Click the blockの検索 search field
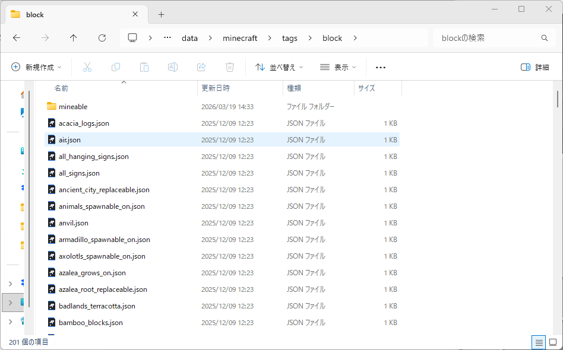563x350 pixels. tap(493, 37)
